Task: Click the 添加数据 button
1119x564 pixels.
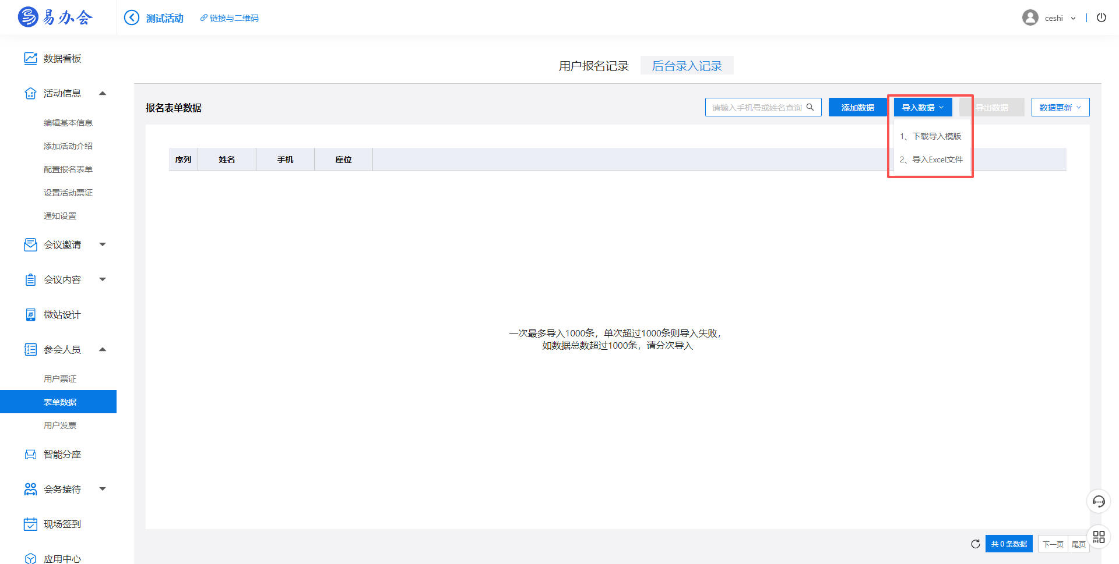Action: pos(857,108)
